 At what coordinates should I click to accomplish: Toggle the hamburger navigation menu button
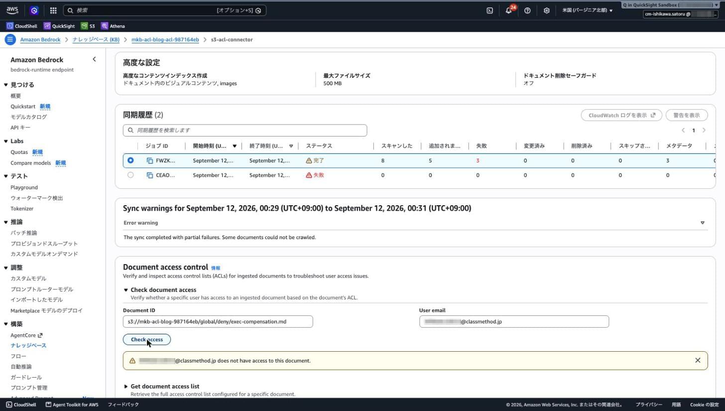tap(10, 40)
